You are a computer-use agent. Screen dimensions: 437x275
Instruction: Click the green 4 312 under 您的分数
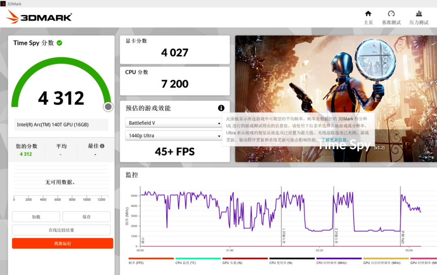click(x=26, y=154)
